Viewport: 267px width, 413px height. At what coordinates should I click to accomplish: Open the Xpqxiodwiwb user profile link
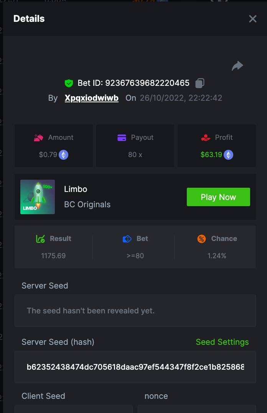coord(92,98)
